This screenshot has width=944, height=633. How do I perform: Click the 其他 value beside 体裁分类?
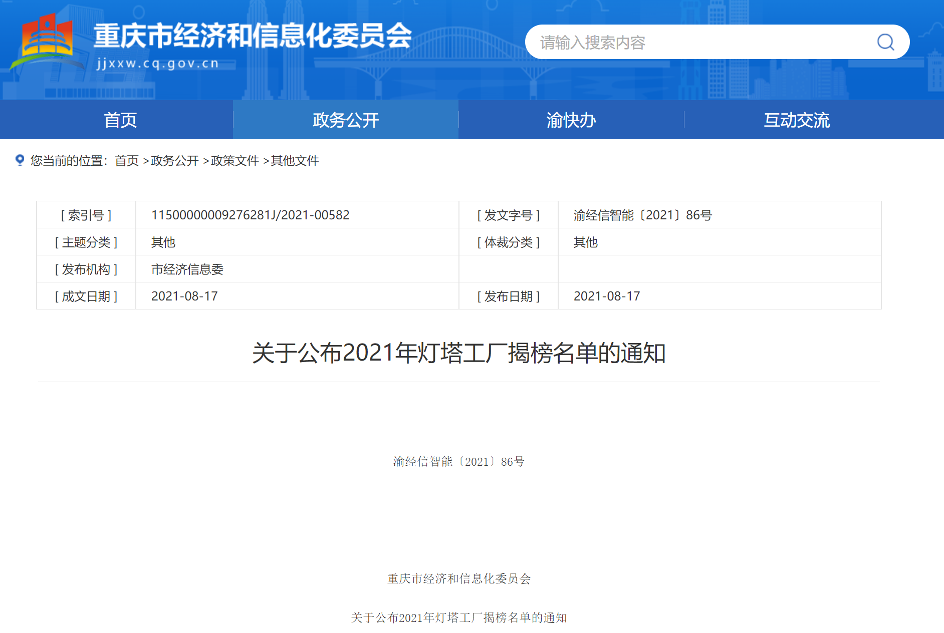[586, 242]
